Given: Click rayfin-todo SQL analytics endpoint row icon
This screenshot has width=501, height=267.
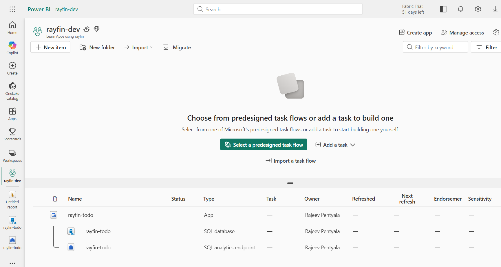Looking at the screenshot, I should click(x=71, y=248).
